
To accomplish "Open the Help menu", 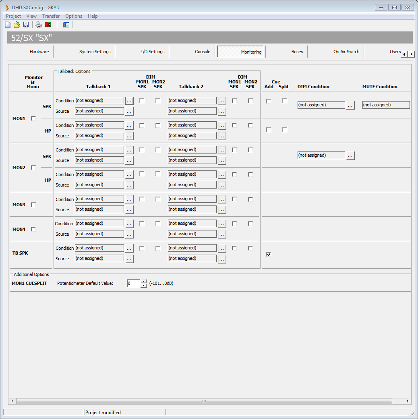I will pos(93,16).
